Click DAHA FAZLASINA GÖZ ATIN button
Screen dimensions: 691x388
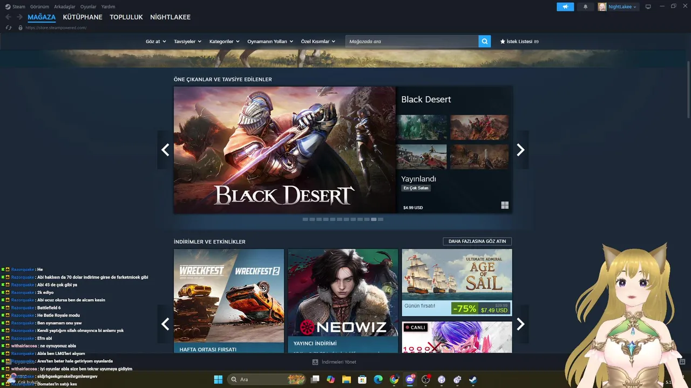click(x=477, y=241)
